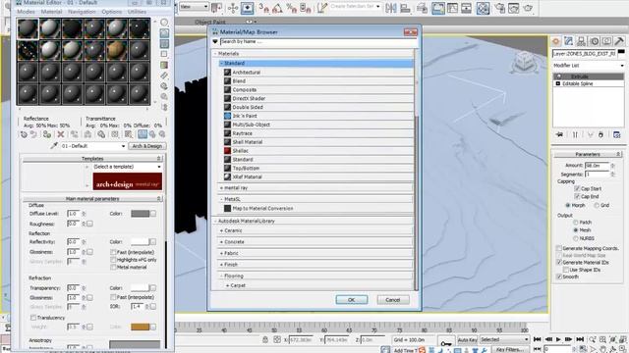Image resolution: width=629 pixels, height=353 pixels.
Task: Enable reflection Fast (interpolate) checkbox
Action: pos(113,252)
